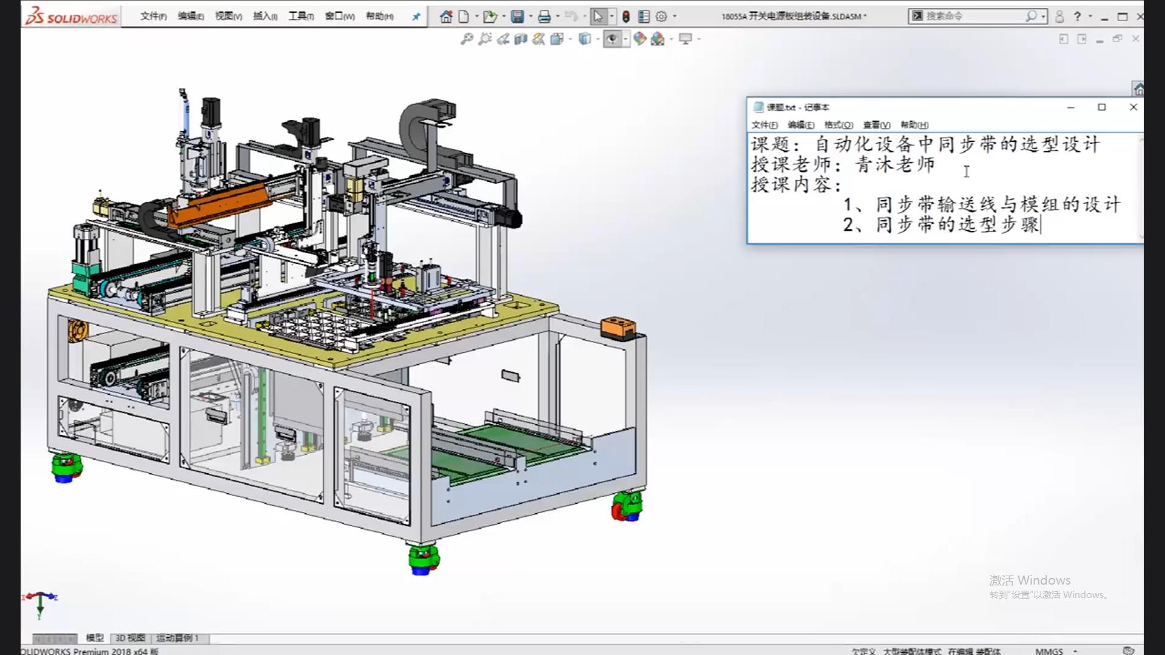This screenshot has width=1165, height=655.
Task: Open Notepad 查看(V) menu
Action: pos(877,125)
